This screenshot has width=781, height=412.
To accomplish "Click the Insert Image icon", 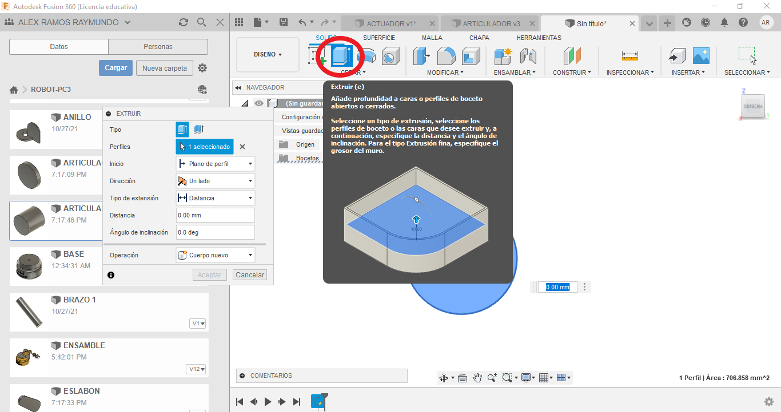I will [x=701, y=56].
